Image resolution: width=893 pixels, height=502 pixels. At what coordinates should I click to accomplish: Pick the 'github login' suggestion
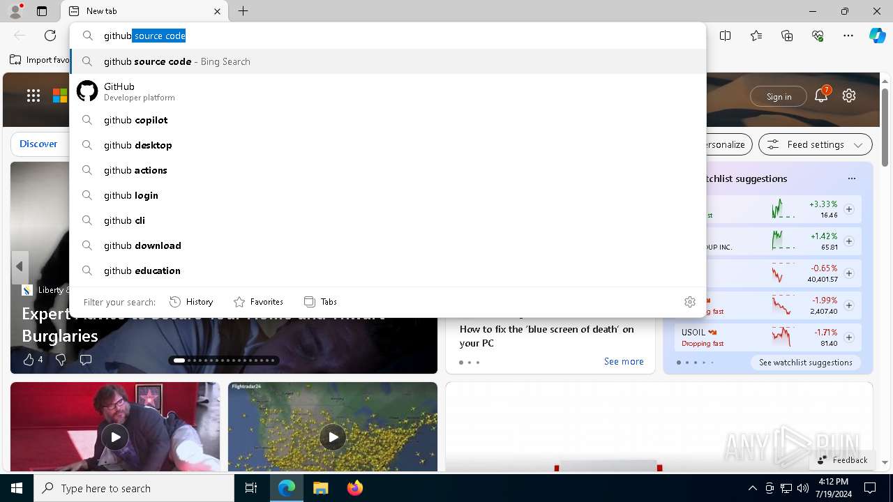coord(388,195)
